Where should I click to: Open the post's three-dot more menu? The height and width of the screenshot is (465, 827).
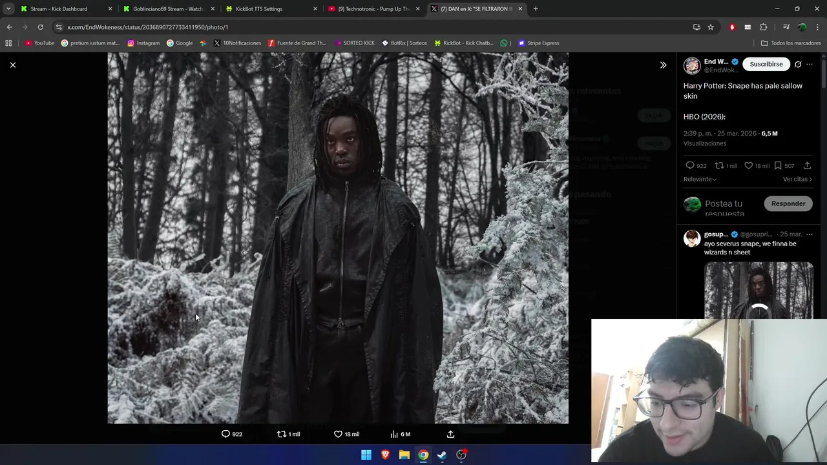point(810,64)
